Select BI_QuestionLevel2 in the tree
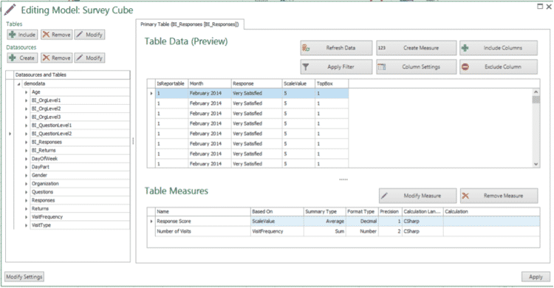Viewport: 554px width, 288px height. pos(52,134)
